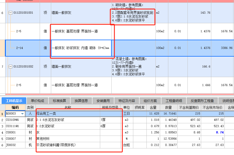Collapse the 011201001002 item tree node
The width and height of the screenshot is (234, 155).
point(10,67)
